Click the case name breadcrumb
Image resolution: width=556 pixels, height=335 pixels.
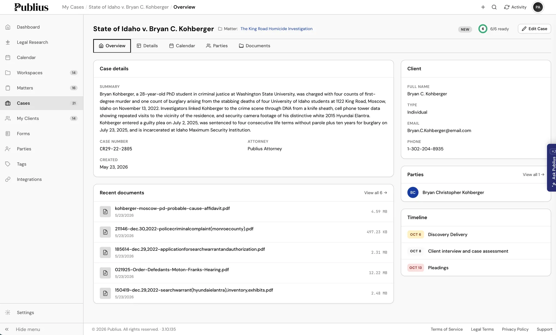pos(128,7)
